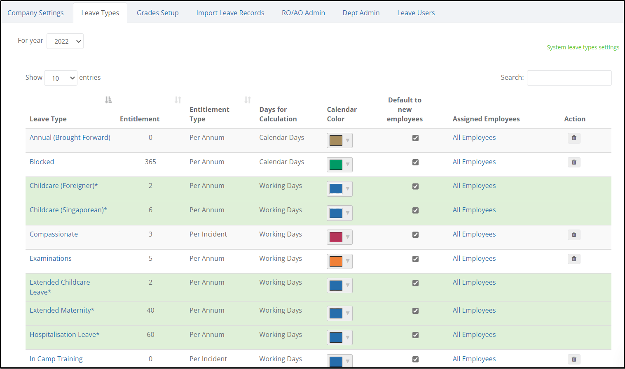Click the tan color swatch for Annual (Brought Forward)
This screenshot has width=625, height=369.
pos(336,141)
